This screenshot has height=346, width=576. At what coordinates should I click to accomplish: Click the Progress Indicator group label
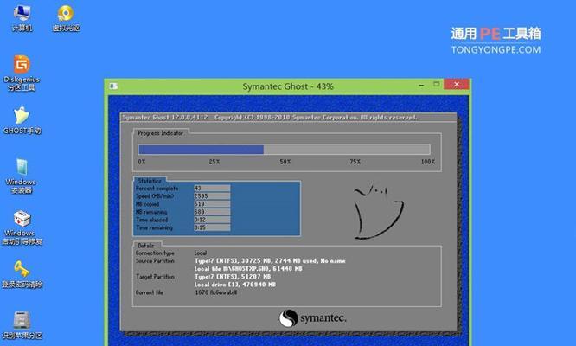[x=161, y=133]
